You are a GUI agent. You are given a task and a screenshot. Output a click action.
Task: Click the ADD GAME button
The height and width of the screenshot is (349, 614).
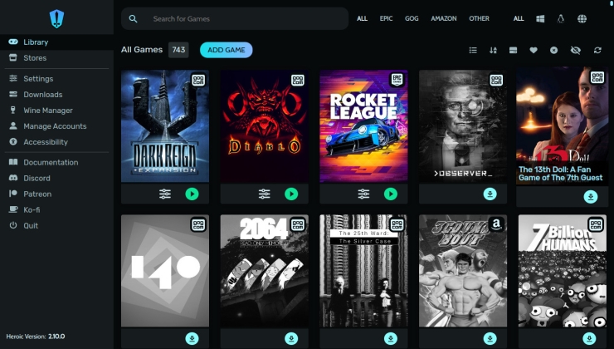[x=226, y=50]
